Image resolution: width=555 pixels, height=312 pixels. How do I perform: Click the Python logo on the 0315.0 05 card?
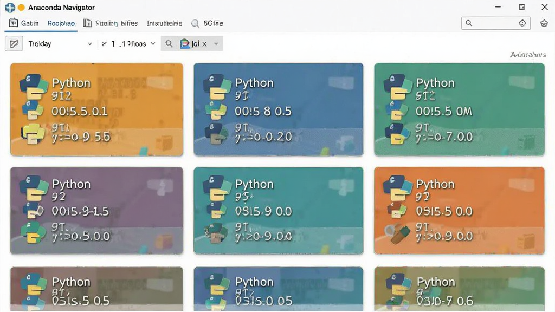pyautogui.click(x=217, y=285)
